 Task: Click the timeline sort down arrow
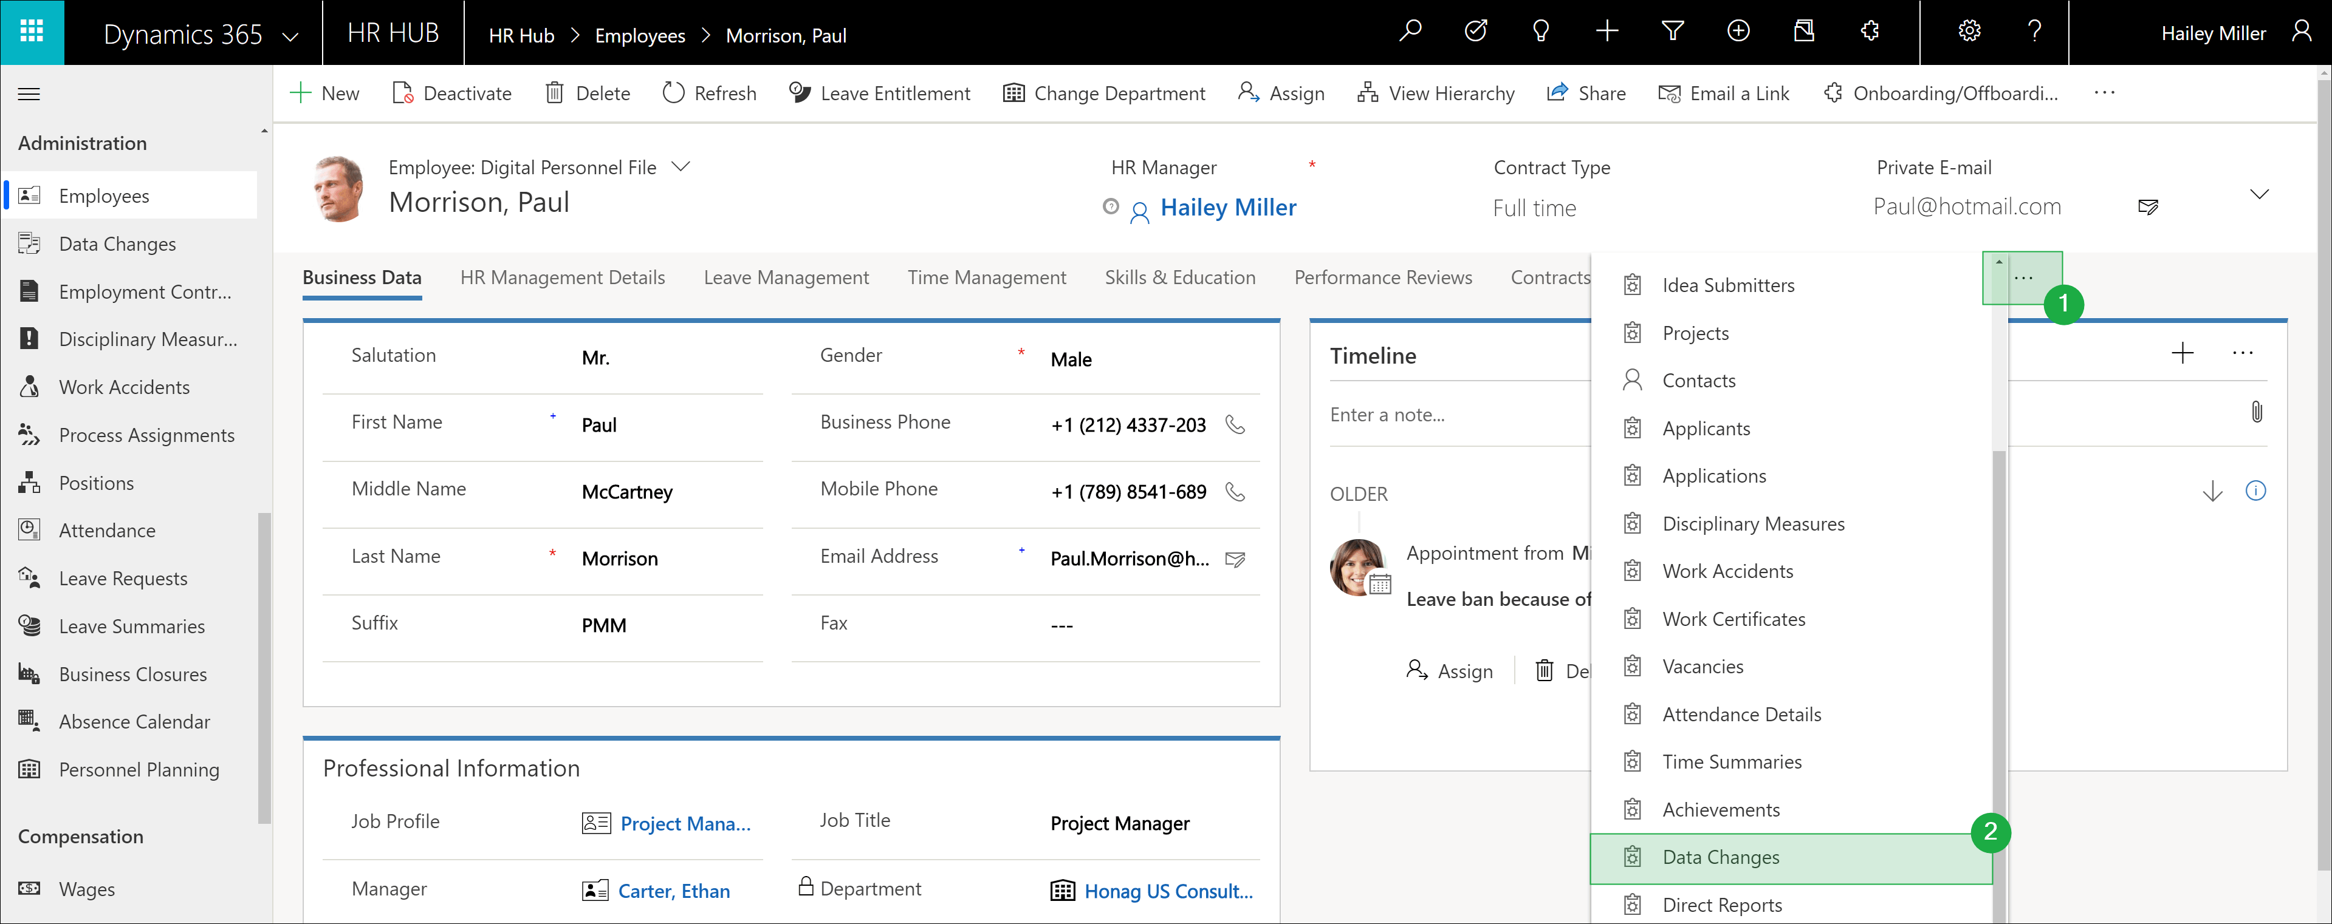pos(2212,491)
